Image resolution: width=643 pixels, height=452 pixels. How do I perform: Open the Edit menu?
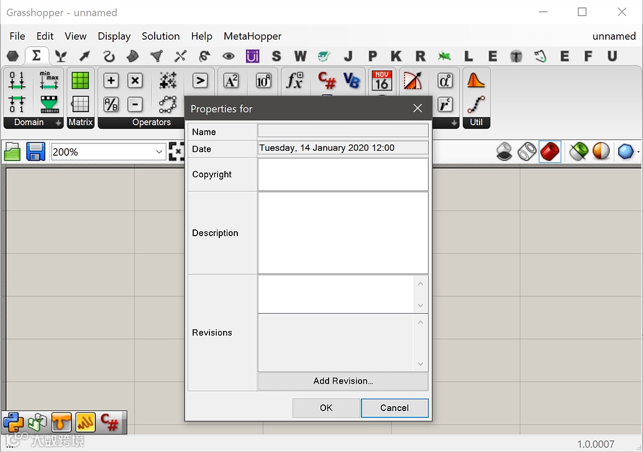45,36
